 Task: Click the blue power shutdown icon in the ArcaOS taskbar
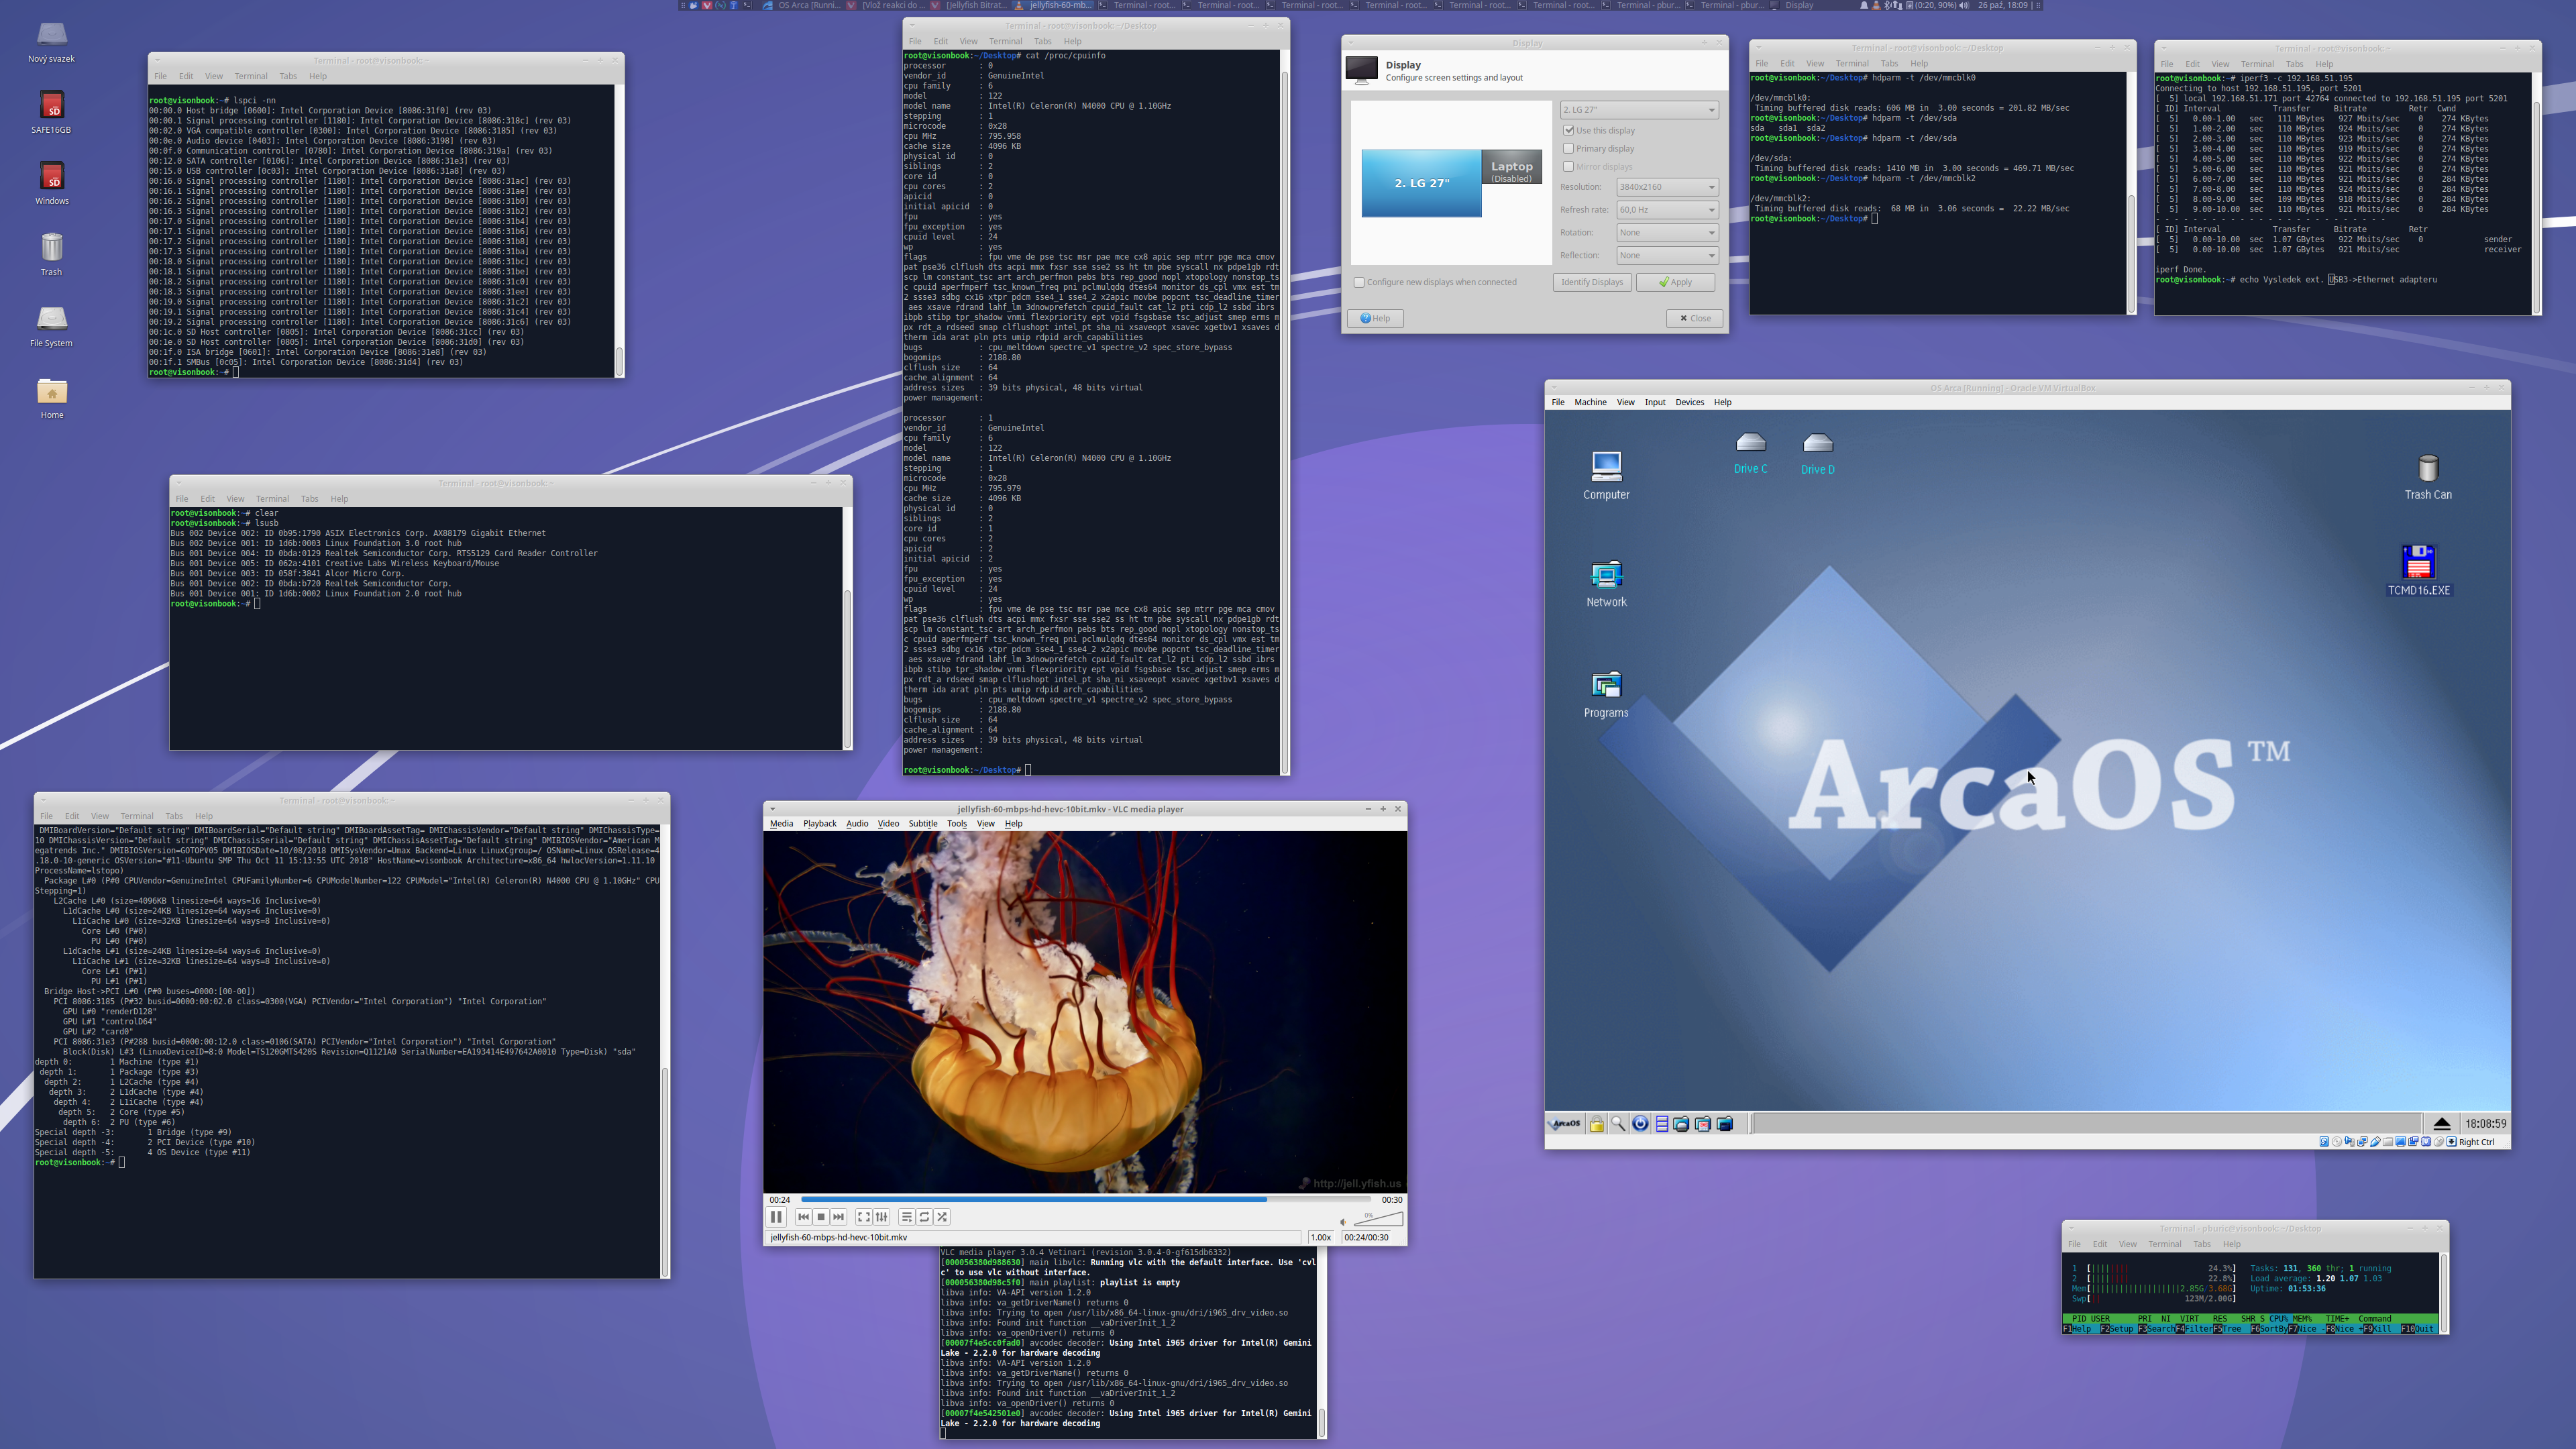pyautogui.click(x=1640, y=1124)
